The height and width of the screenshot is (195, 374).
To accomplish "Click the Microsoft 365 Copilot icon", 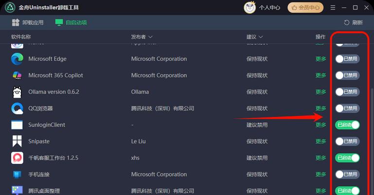I will (17, 75).
